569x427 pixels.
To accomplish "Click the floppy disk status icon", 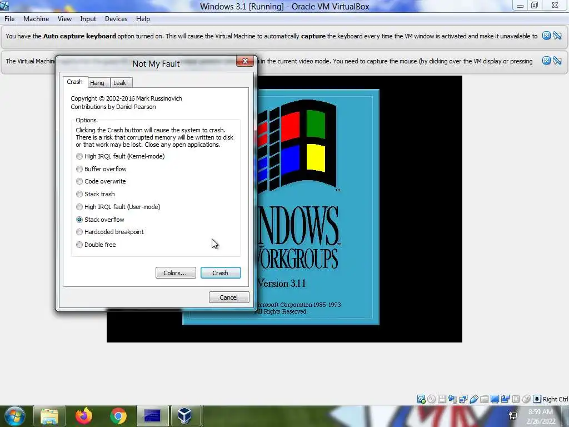I will 442,399.
